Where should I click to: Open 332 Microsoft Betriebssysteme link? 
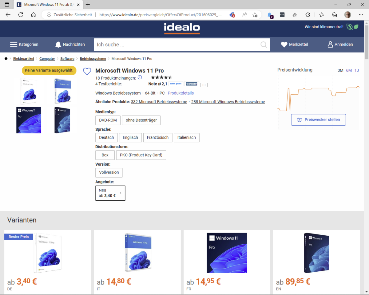pos(159,102)
